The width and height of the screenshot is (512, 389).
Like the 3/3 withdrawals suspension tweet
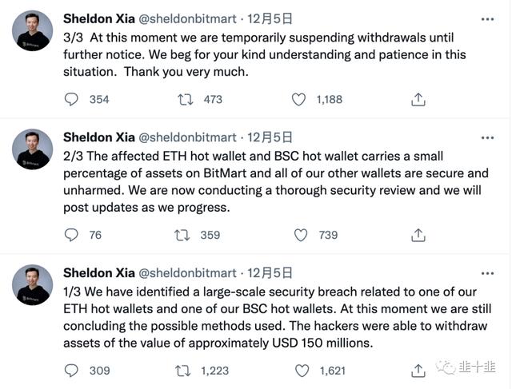pyautogui.click(x=299, y=99)
